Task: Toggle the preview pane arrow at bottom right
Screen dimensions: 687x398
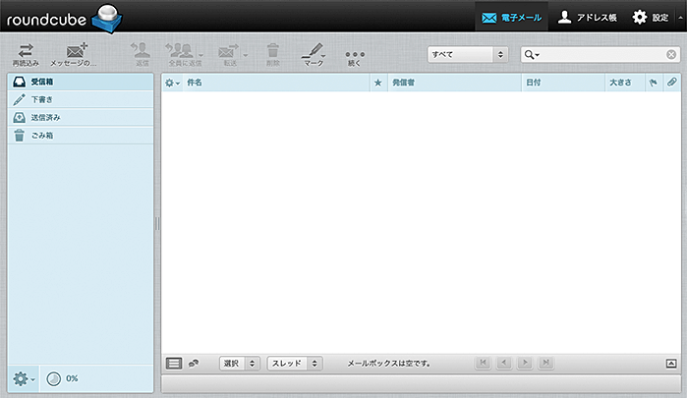Action: pos(671,364)
